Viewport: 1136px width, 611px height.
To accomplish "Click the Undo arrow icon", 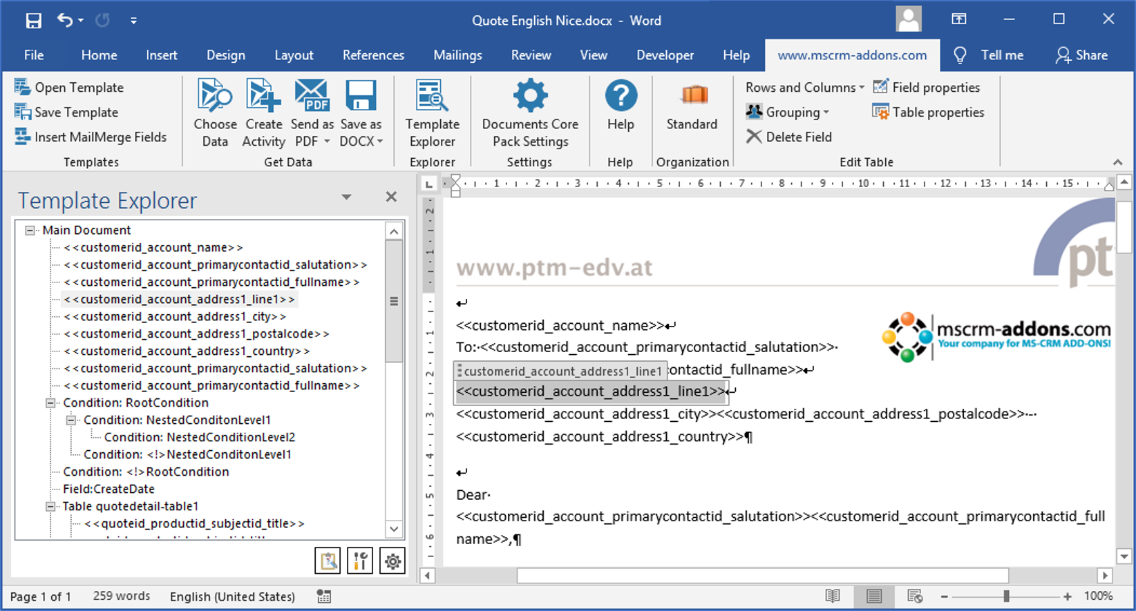I will (x=65, y=21).
